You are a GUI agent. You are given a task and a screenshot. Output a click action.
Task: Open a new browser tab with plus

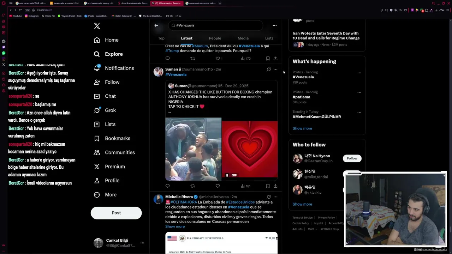[x=220, y=3]
